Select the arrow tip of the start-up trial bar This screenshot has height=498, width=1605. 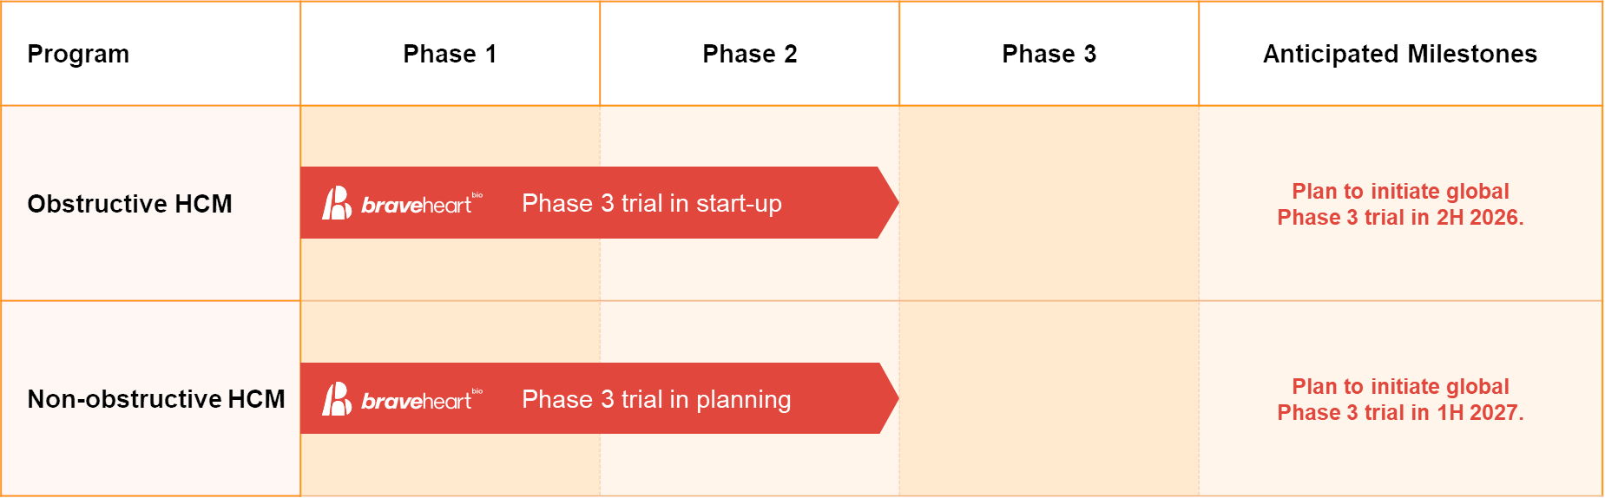pyautogui.click(x=888, y=203)
